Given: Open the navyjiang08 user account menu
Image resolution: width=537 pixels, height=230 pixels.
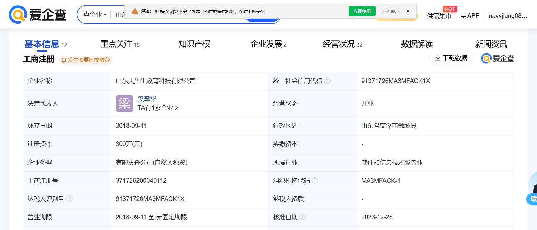Looking at the screenshot, I should (508, 16).
